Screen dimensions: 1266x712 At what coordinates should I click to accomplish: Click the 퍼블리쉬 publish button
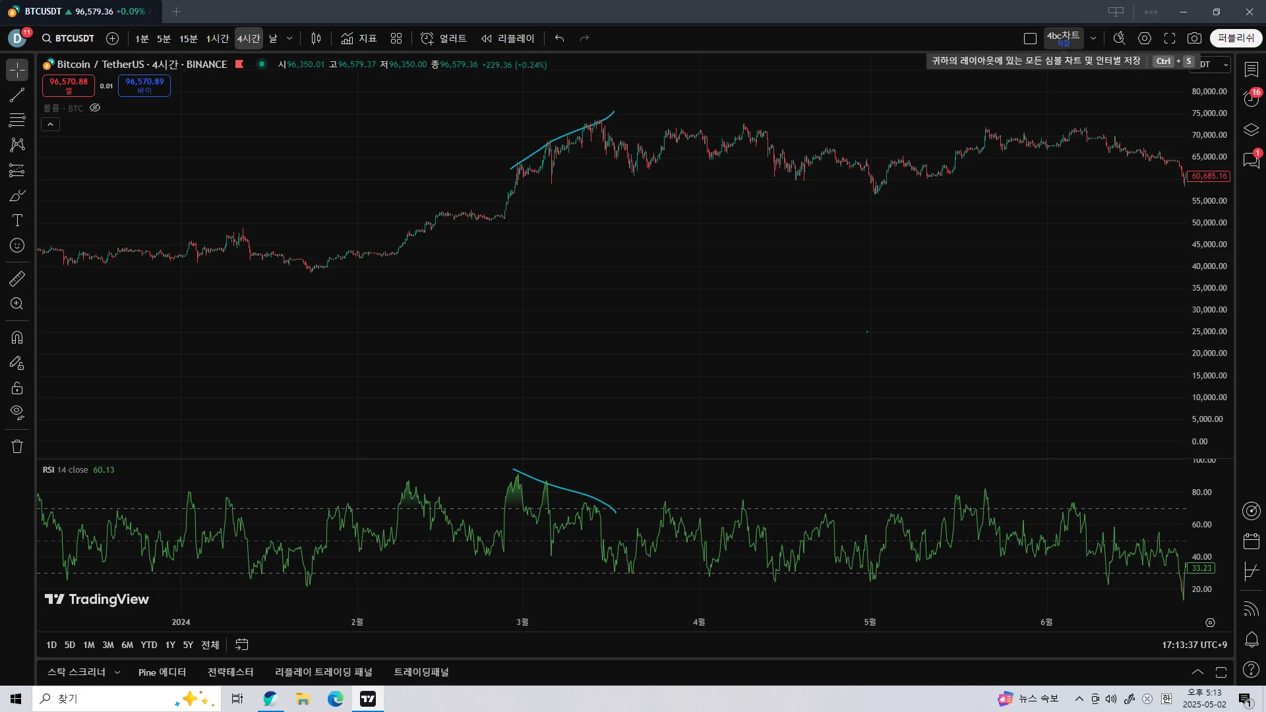1236,38
